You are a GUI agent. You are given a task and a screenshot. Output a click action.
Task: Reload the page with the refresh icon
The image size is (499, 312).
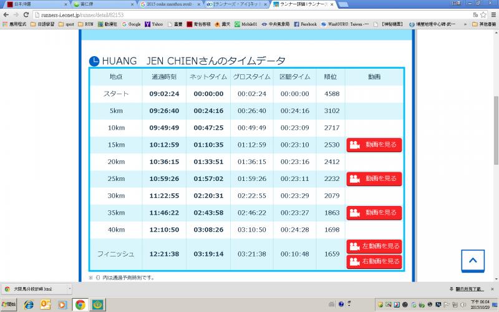[x=26, y=14]
